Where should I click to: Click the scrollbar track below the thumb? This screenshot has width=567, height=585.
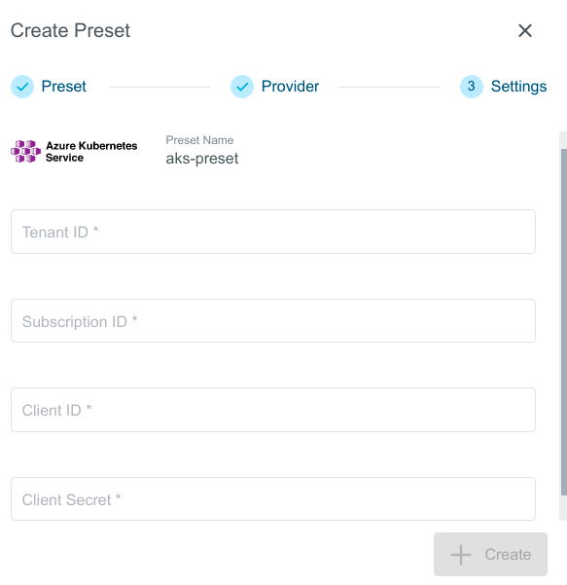click(563, 508)
